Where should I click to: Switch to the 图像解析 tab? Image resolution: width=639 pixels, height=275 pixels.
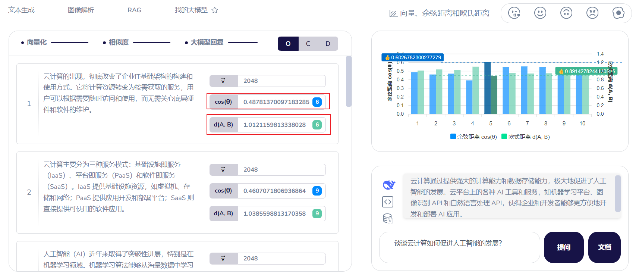tap(81, 10)
